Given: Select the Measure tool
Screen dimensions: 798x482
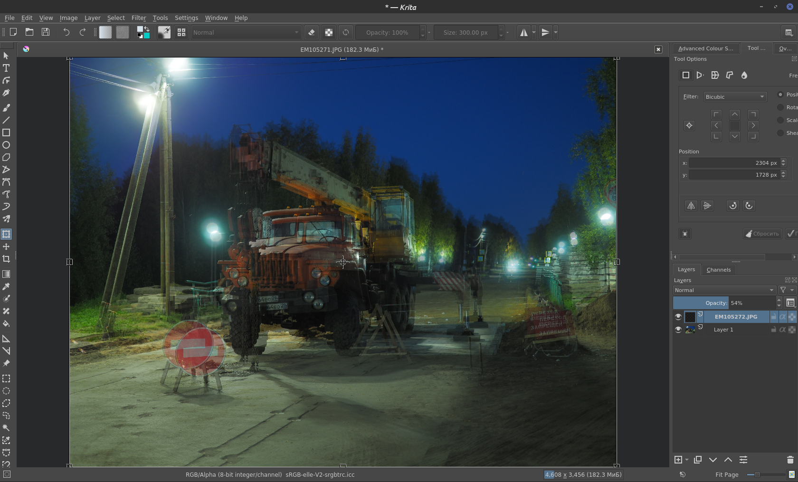Looking at the screenshot, I should tap(6, 351).
